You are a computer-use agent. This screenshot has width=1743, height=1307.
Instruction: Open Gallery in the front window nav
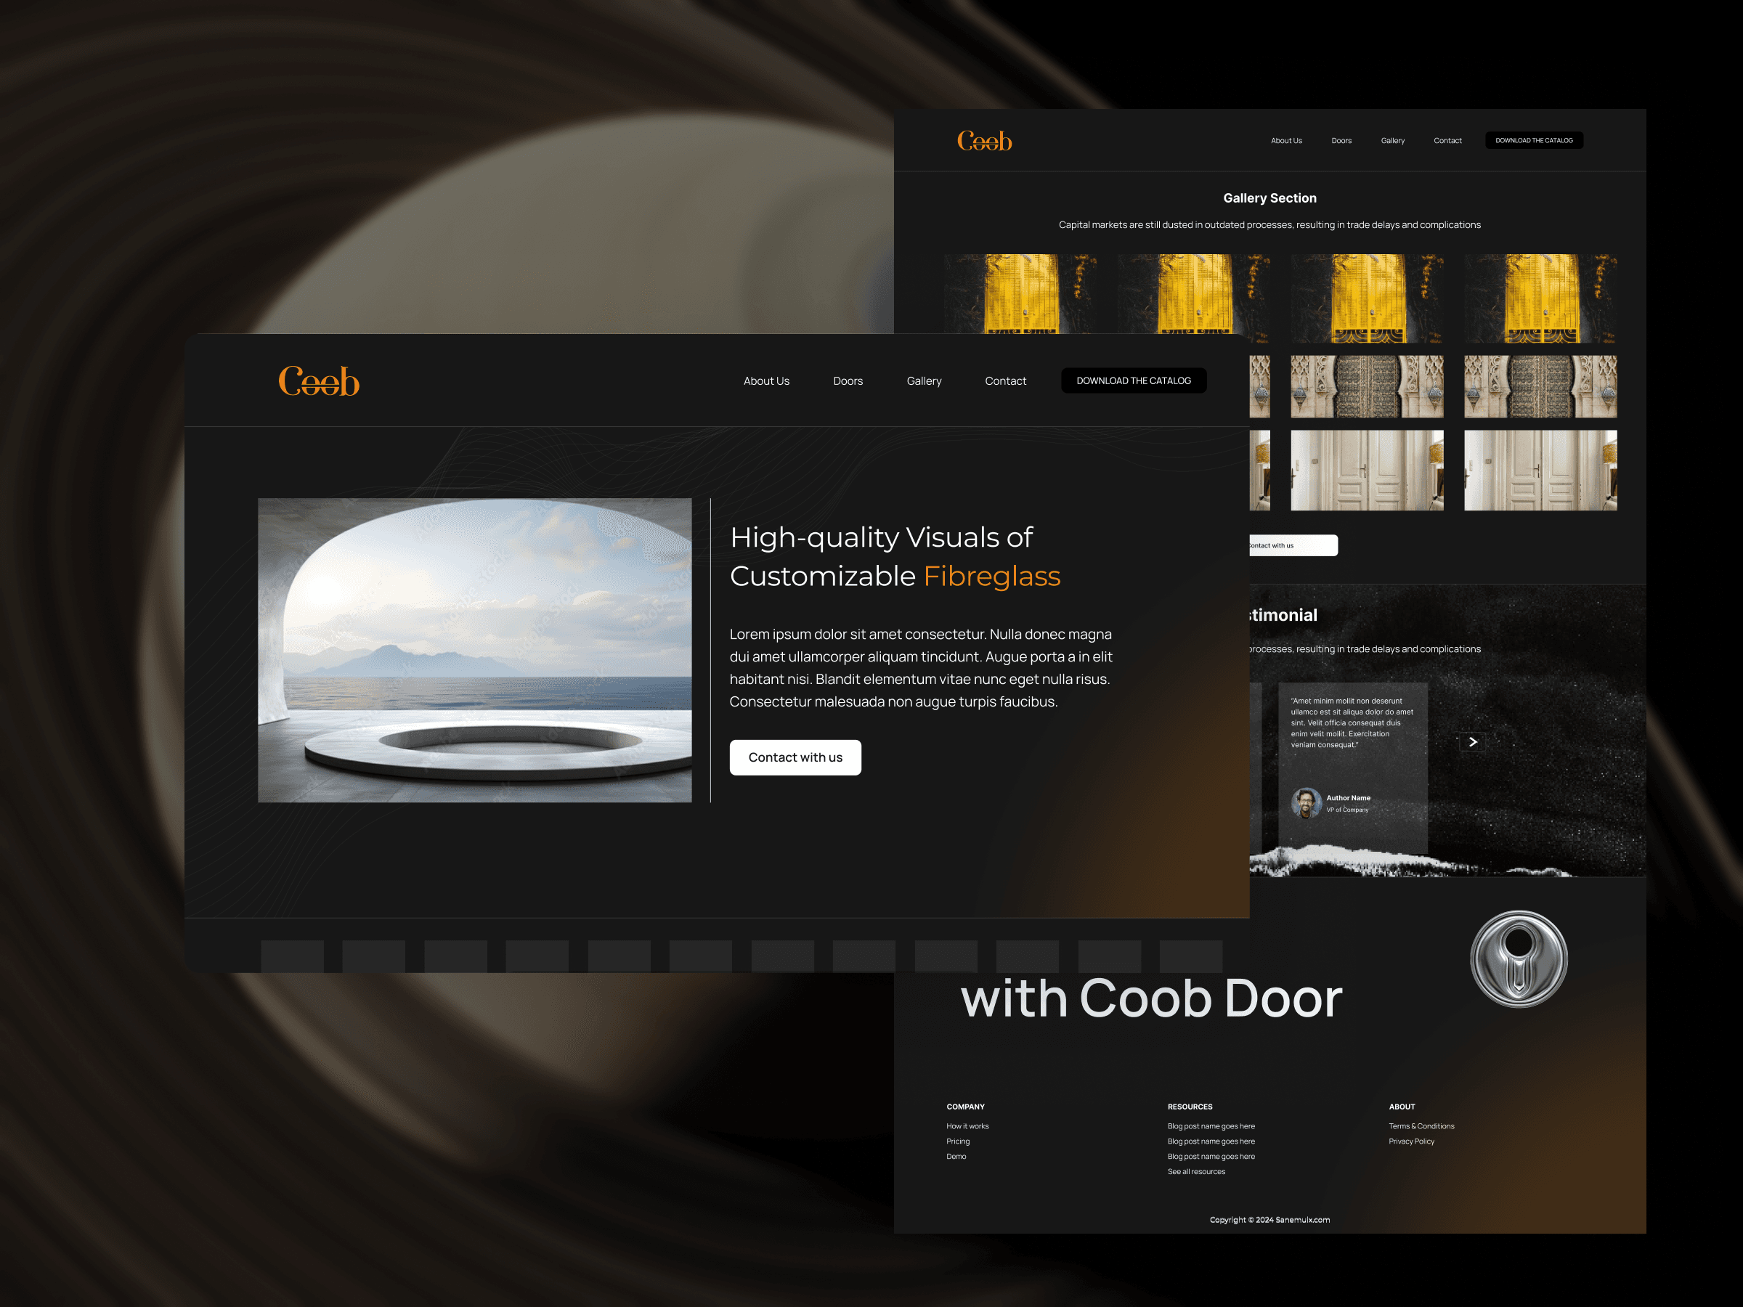click(x=924, y=380)
